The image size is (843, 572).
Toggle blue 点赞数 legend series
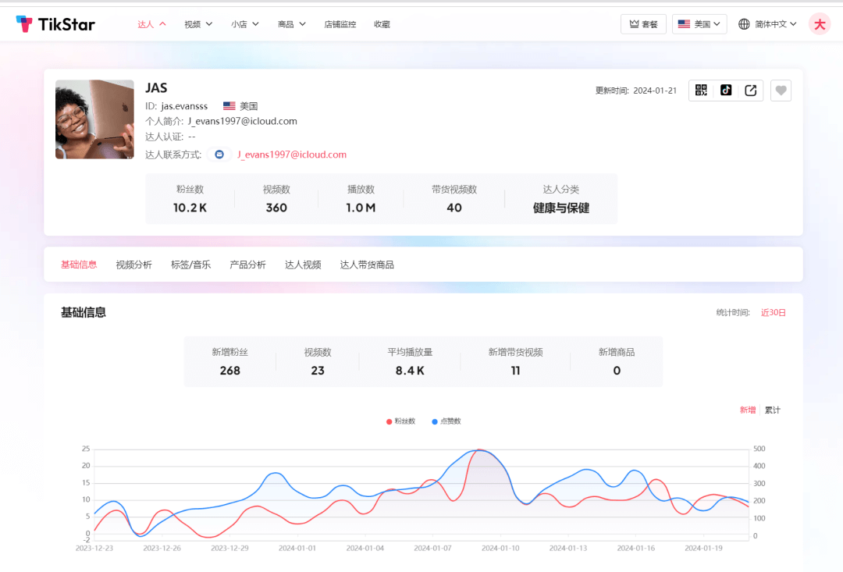(446, 421)
